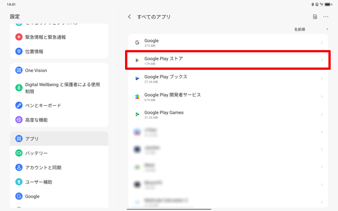Open the アカウントと同期 settings
This screenshot has width=338, height=211.
click(x=59, y=168)
